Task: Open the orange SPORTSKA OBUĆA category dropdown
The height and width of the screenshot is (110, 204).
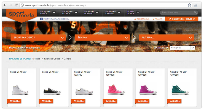Action: (38, 38)
